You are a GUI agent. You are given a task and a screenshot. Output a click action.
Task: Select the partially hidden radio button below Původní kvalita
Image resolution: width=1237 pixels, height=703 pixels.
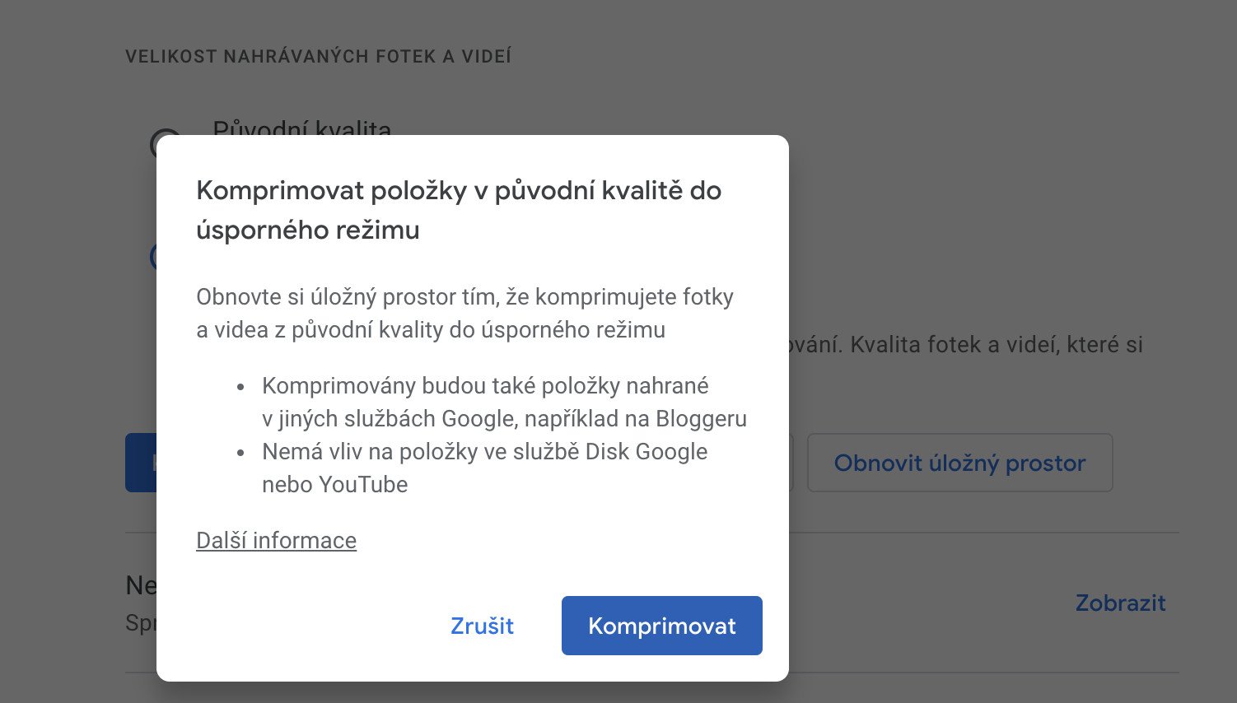[153, 256]
